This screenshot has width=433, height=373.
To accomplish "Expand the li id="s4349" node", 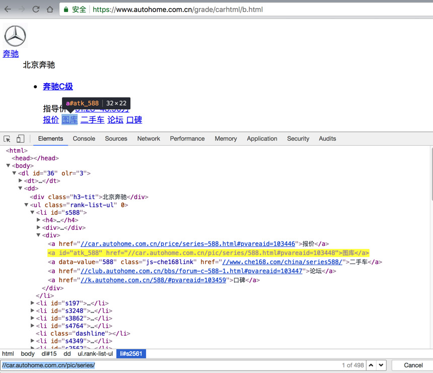I will click(x=32, y=341).
